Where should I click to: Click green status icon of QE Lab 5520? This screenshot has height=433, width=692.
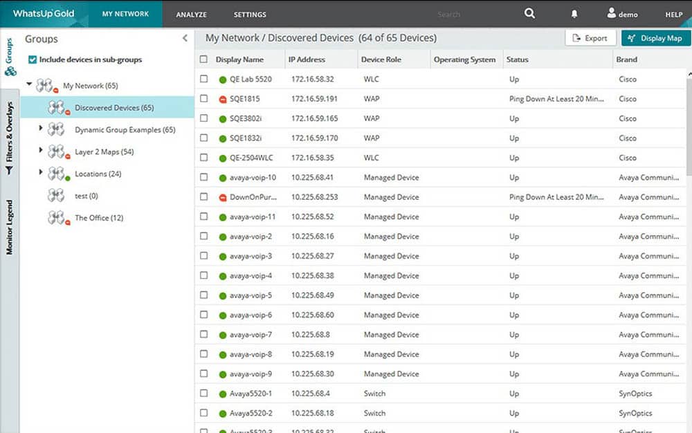(222, 80)
